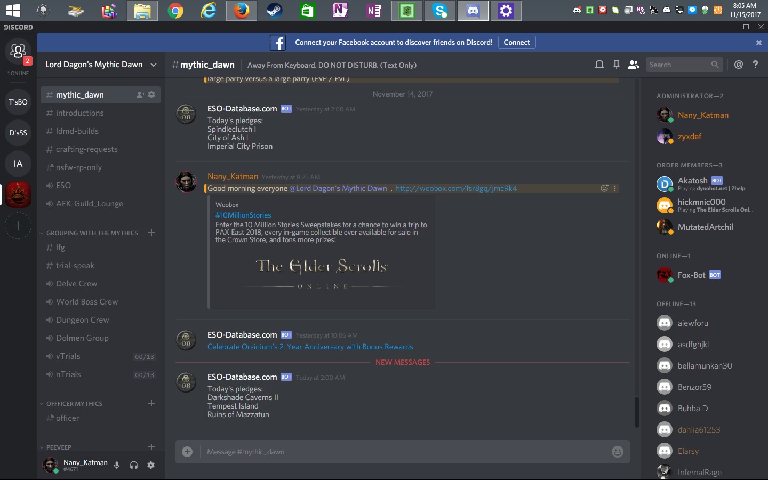The height and width of the screenshot is (480, 768).
Task: Open the Windows Start menu
Action: pos(13,11)
